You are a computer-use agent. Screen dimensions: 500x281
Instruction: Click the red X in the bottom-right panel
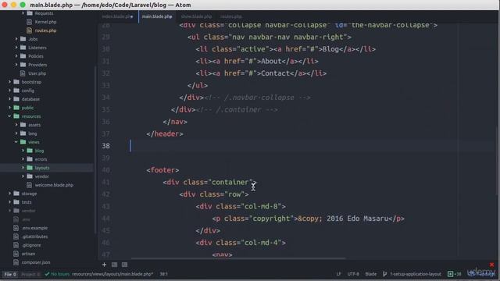pos(491,265)
